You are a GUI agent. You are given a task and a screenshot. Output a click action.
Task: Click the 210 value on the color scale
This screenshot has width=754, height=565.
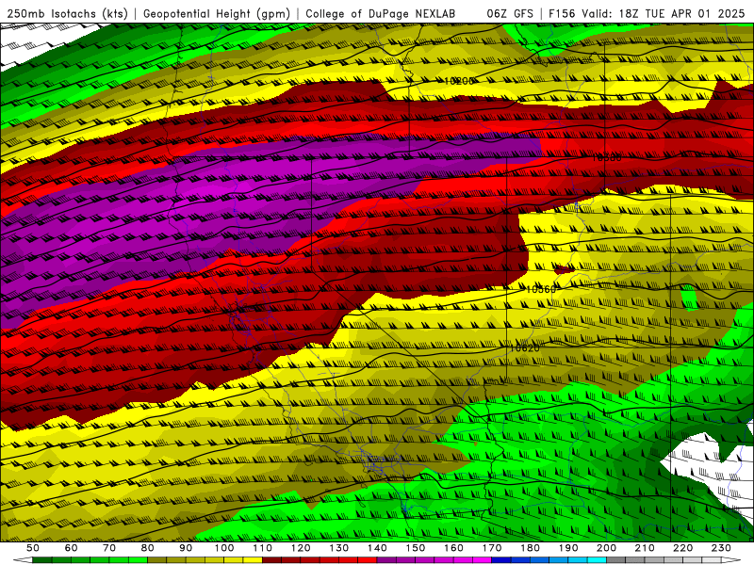pyautogui.click(x=645, y=548)
